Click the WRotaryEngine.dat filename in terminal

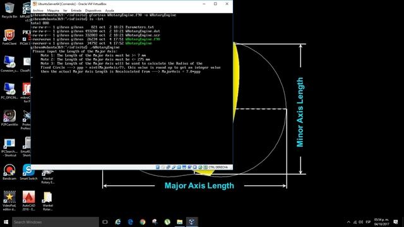(143, 31)
